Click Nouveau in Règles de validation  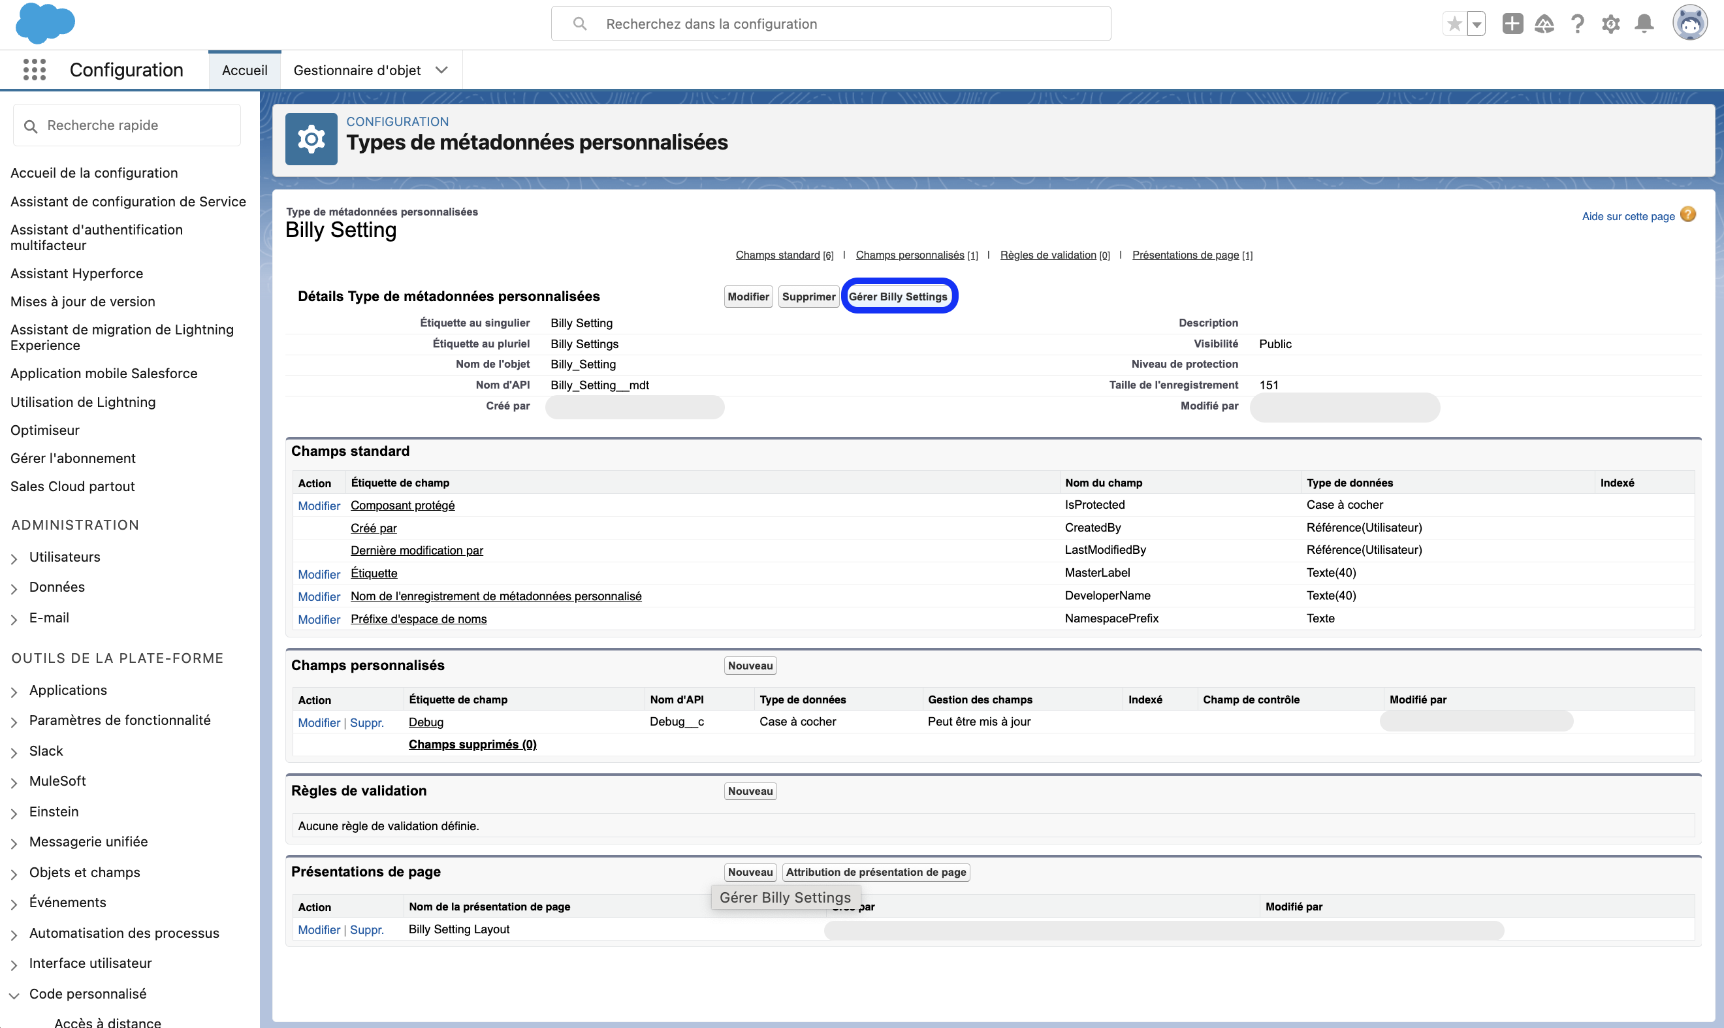click(x=750, y=791)
